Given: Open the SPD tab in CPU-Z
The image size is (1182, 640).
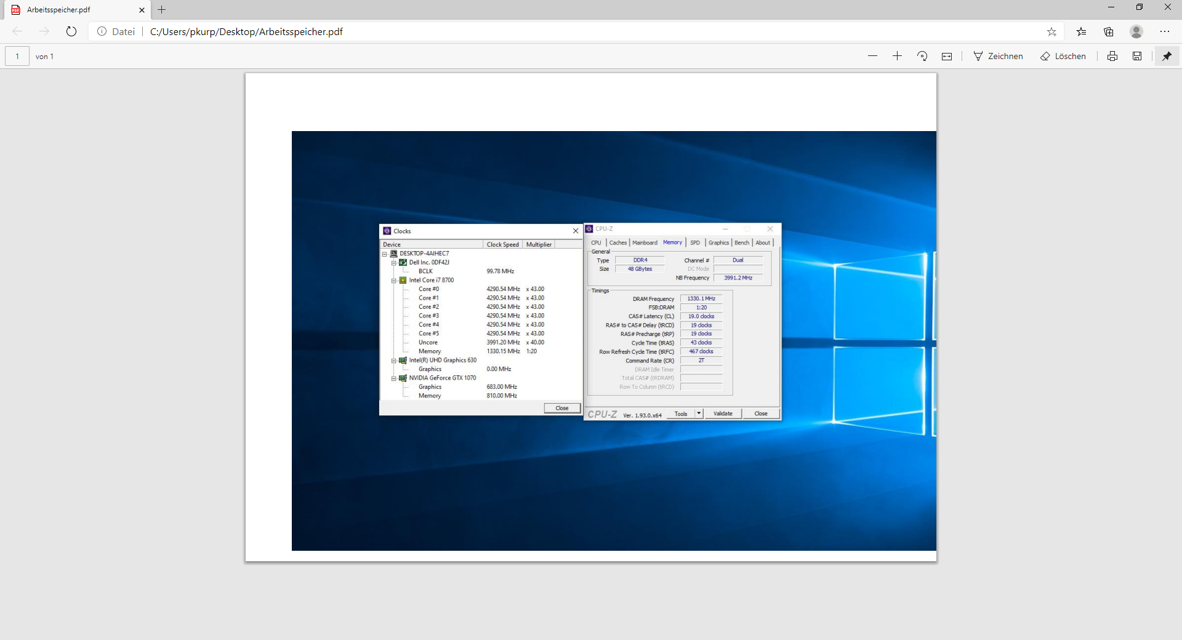Looking at the screenshot, I should click(x=695, y=243).
